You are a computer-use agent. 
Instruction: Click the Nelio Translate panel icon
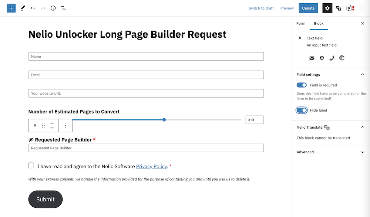[327, 128]
